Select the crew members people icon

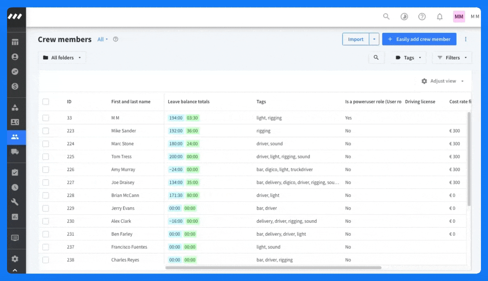pos(15,137)
